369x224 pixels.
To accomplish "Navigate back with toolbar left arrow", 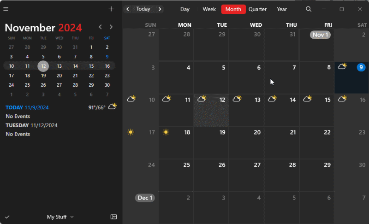I will tap(128, 9).
